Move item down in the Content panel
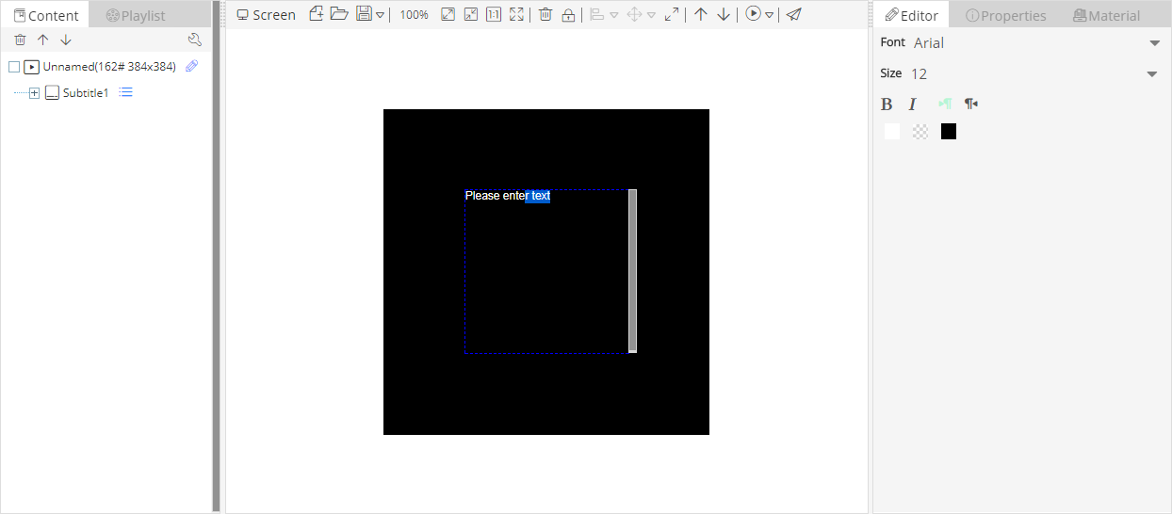This screenshot has height=514, width=1172. (x=66, y=40)
